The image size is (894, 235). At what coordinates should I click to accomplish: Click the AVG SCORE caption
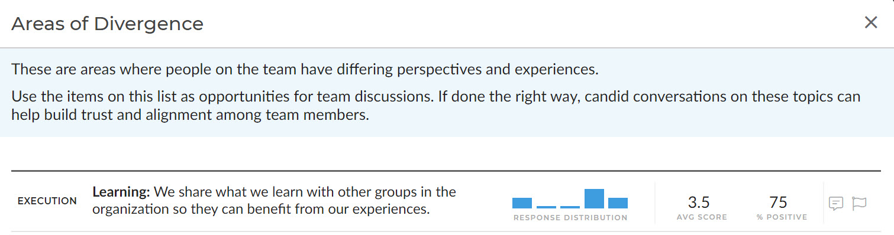702,217
